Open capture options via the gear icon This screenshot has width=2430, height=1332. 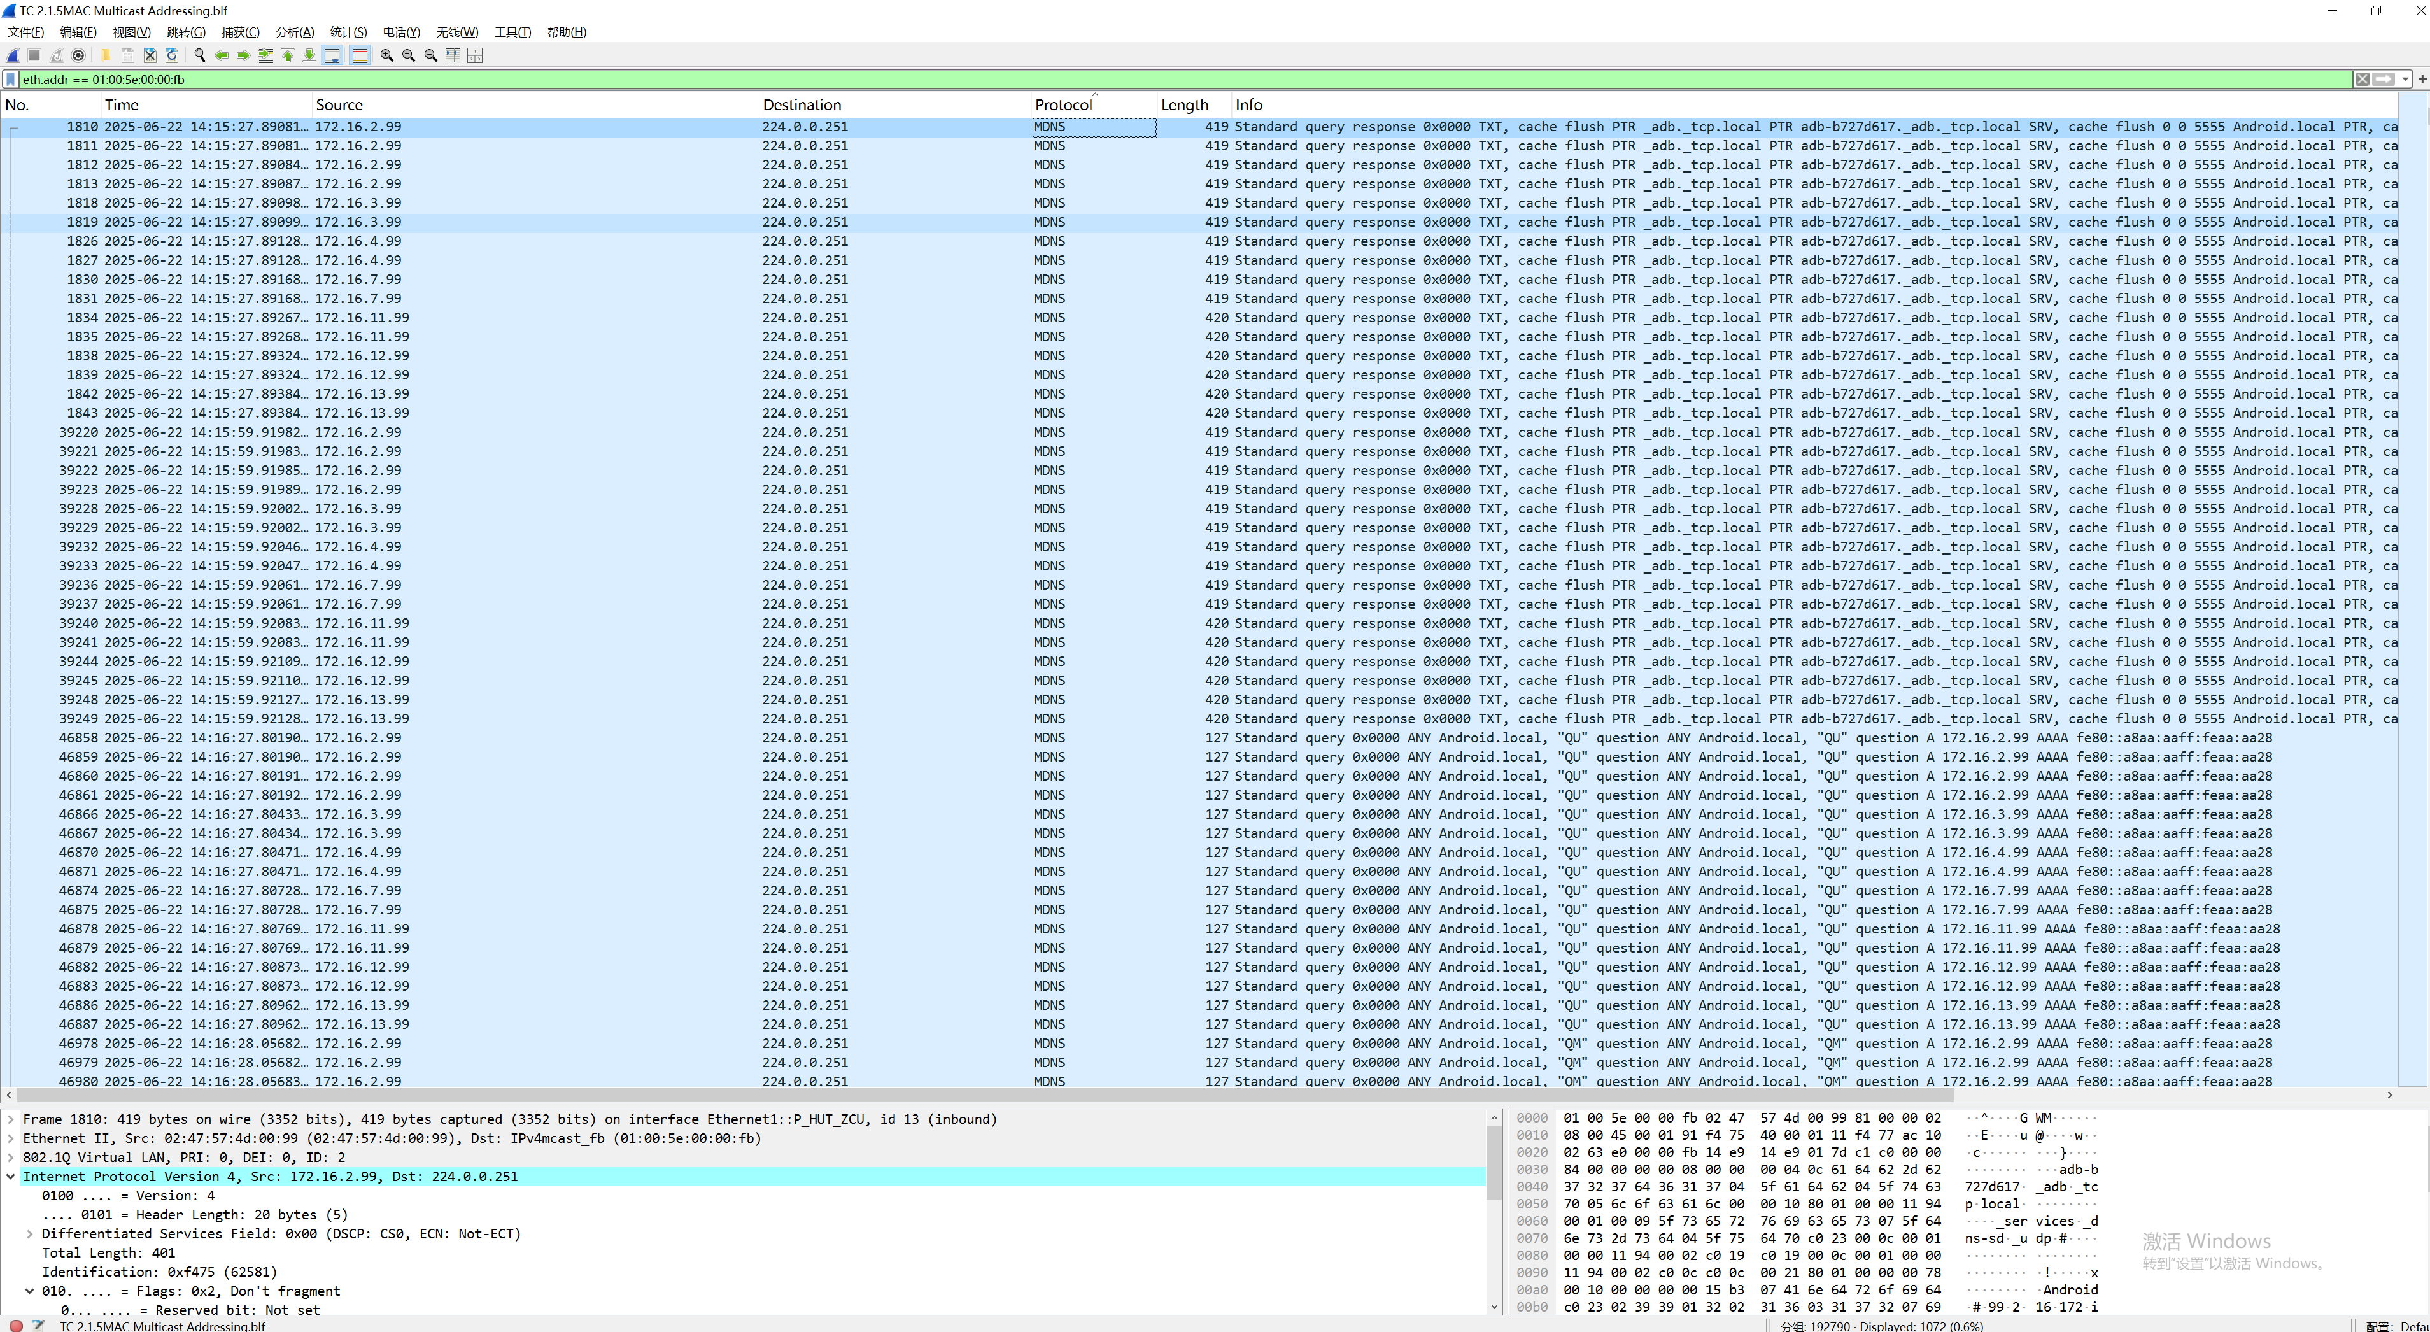click(78, 55)
